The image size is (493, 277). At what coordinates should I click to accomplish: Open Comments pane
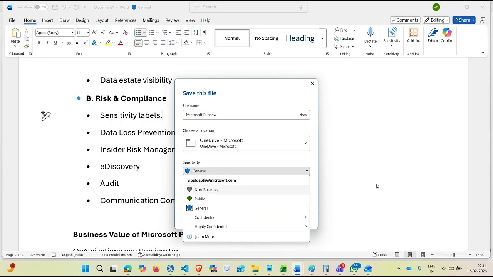(x=404, y=20)
